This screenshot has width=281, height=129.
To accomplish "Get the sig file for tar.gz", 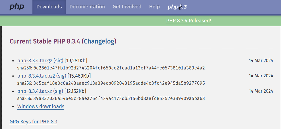I will (58, 61).
